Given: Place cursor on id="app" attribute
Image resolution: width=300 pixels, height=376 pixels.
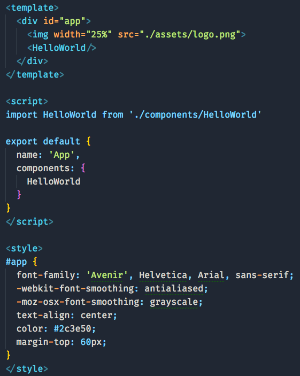Looking at the screenshot, I should tap(64, 21).
